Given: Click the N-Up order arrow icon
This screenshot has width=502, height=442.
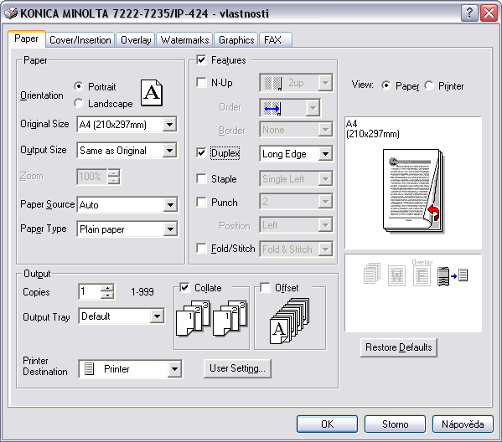Looking at the screenshot, I should pyautogui.click(x=272, y=109).
